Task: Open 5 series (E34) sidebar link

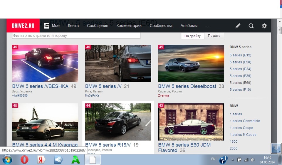Action: coord(240,69)
